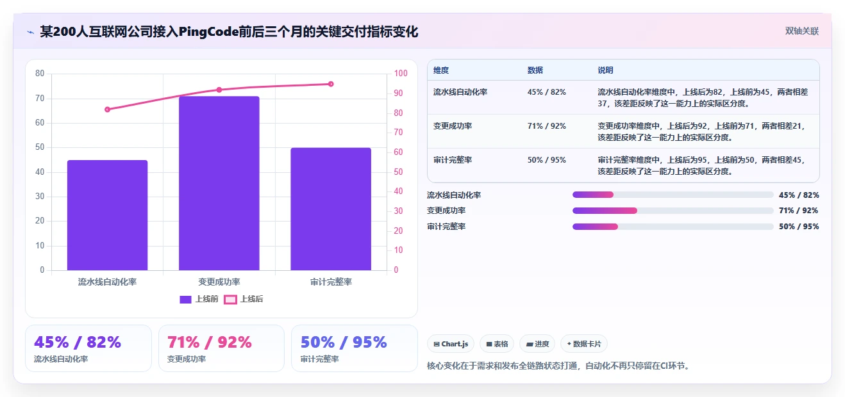This screenshot has height=397, width=845.
Task: Toggle the 上线后 legend entry
Action: (x=244, y=299)
